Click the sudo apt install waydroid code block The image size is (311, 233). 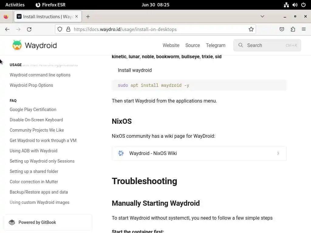pyautogui.click(x=199, y=85)
